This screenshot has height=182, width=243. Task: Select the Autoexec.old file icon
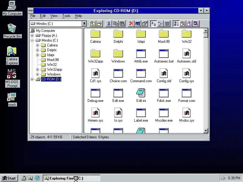point(187,56)
